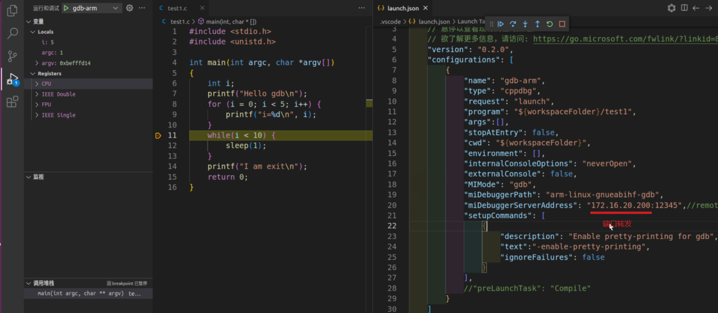This screenshot has width=718, height=313.
Task: Open the Run and Debug view
Action: [12, 79]
